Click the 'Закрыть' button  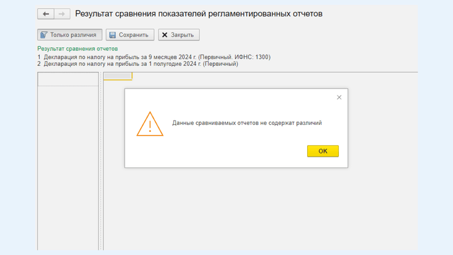(x=178, y=35)
